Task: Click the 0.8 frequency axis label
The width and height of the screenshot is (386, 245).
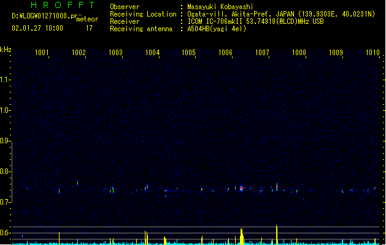Action: click(6, 171)
